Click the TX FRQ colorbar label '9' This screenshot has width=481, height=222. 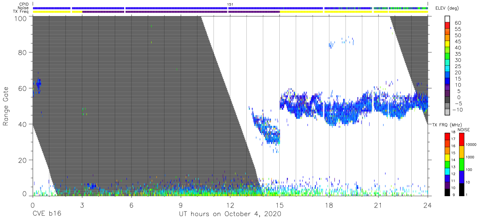pos(454,195)
